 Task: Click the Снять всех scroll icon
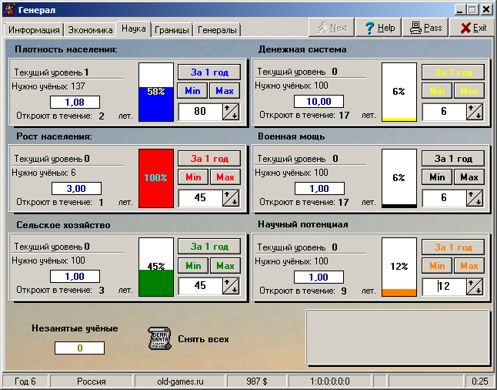pyautogui.click(x=159, y=338)
